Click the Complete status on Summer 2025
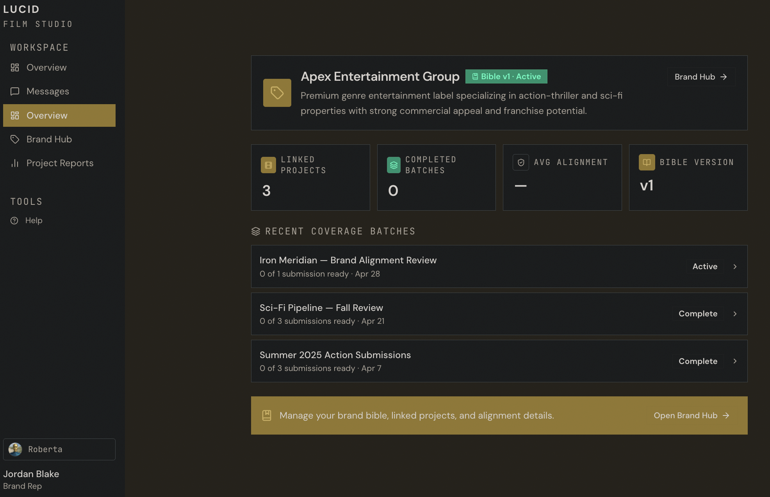This screenshot has height=497, width=770. pos(698,361)
